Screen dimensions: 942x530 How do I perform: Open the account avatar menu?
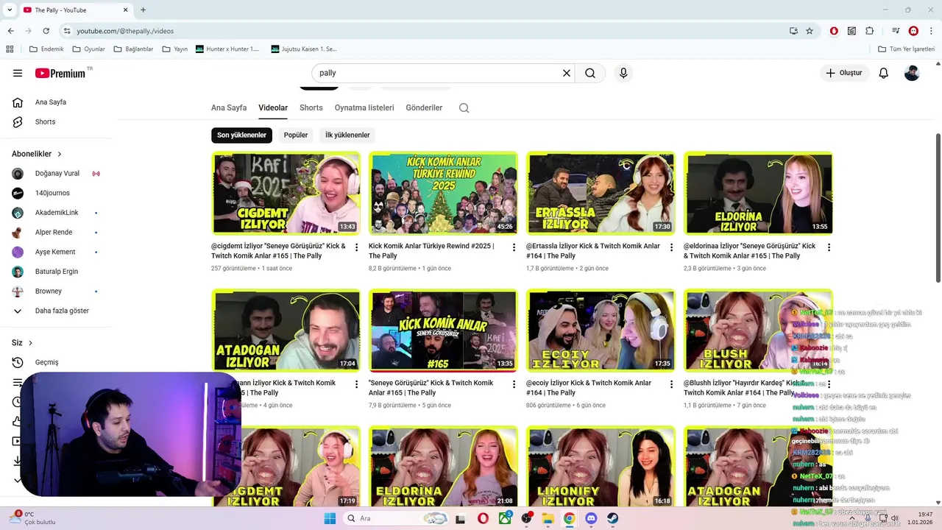click(912, 73)
